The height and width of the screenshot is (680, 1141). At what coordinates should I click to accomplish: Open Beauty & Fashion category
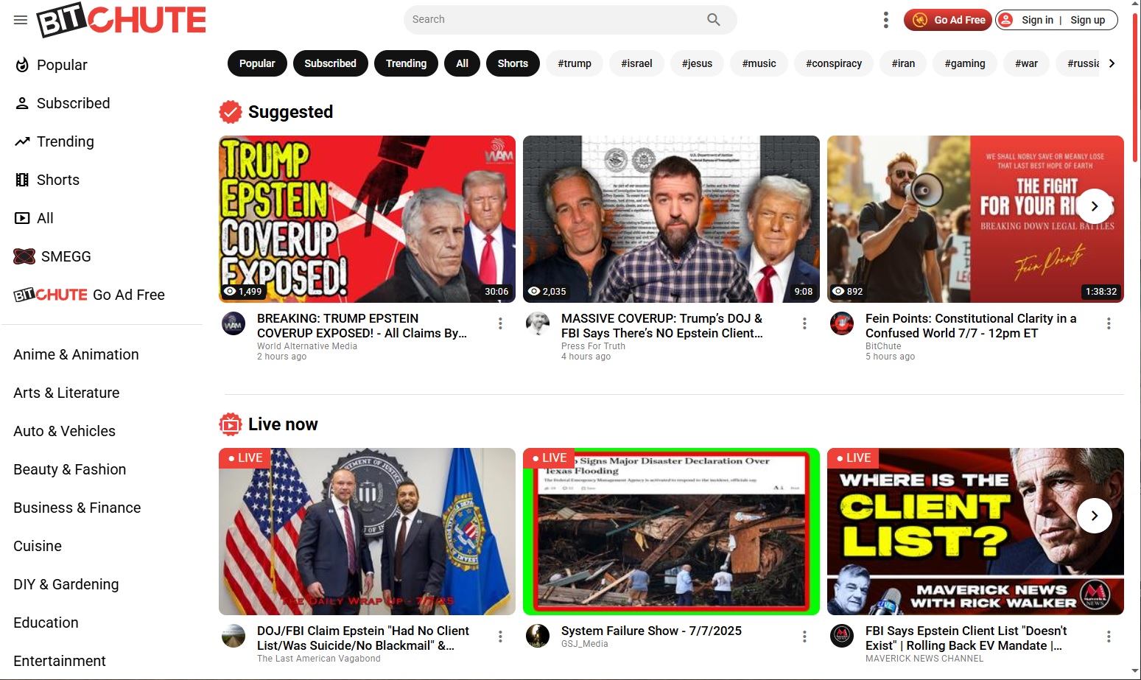point(69,469)
